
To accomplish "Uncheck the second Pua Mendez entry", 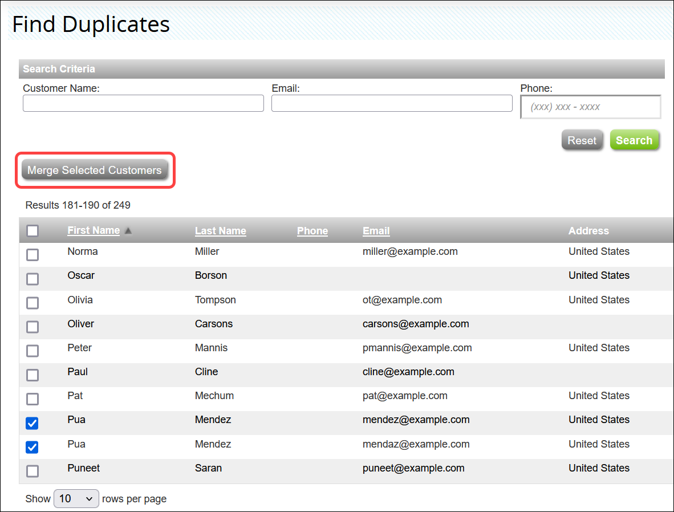I will tap(32, 447).
